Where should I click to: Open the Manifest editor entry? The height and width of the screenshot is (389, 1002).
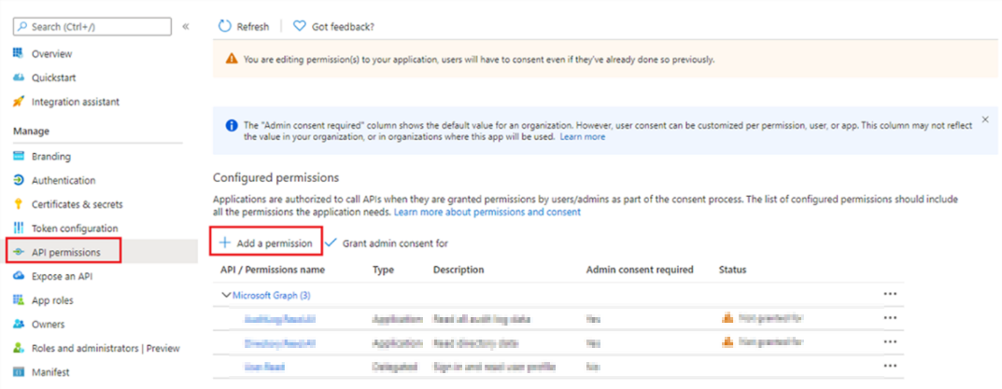point(50,372)
